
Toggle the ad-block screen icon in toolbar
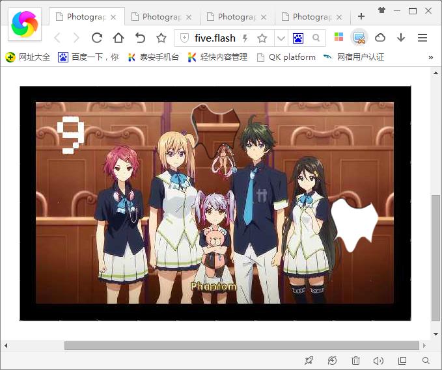coord(359,38)
